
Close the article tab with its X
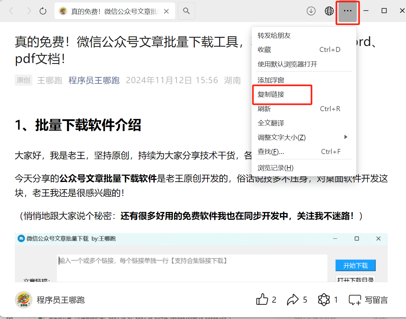tap(166, 11)
